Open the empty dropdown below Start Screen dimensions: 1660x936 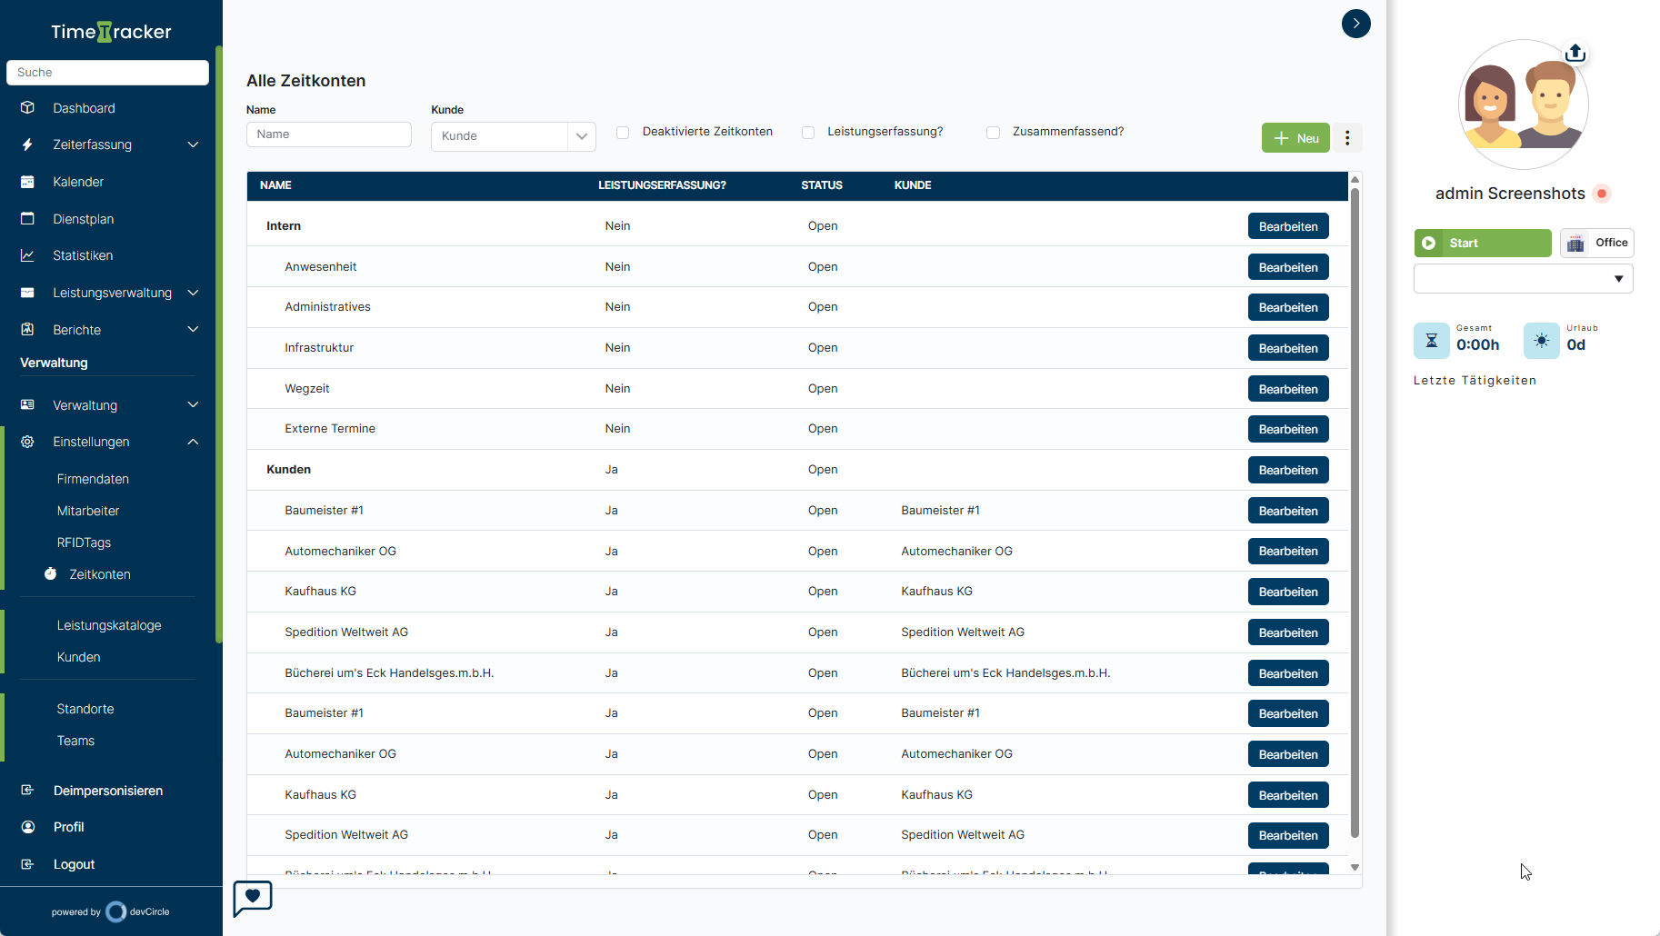click(1523, 279)
